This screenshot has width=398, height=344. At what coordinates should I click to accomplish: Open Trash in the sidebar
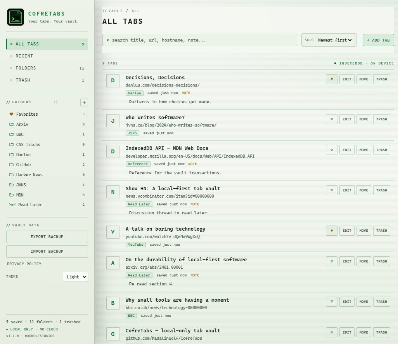47,80
